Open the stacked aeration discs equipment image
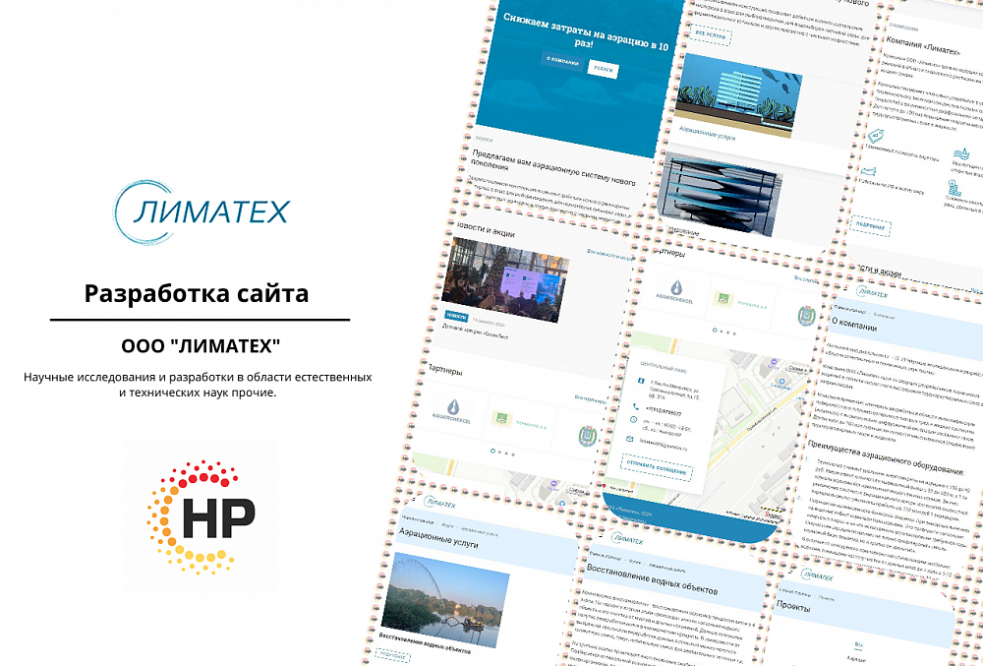The image size is (983, 666). [x=721, y=194]
